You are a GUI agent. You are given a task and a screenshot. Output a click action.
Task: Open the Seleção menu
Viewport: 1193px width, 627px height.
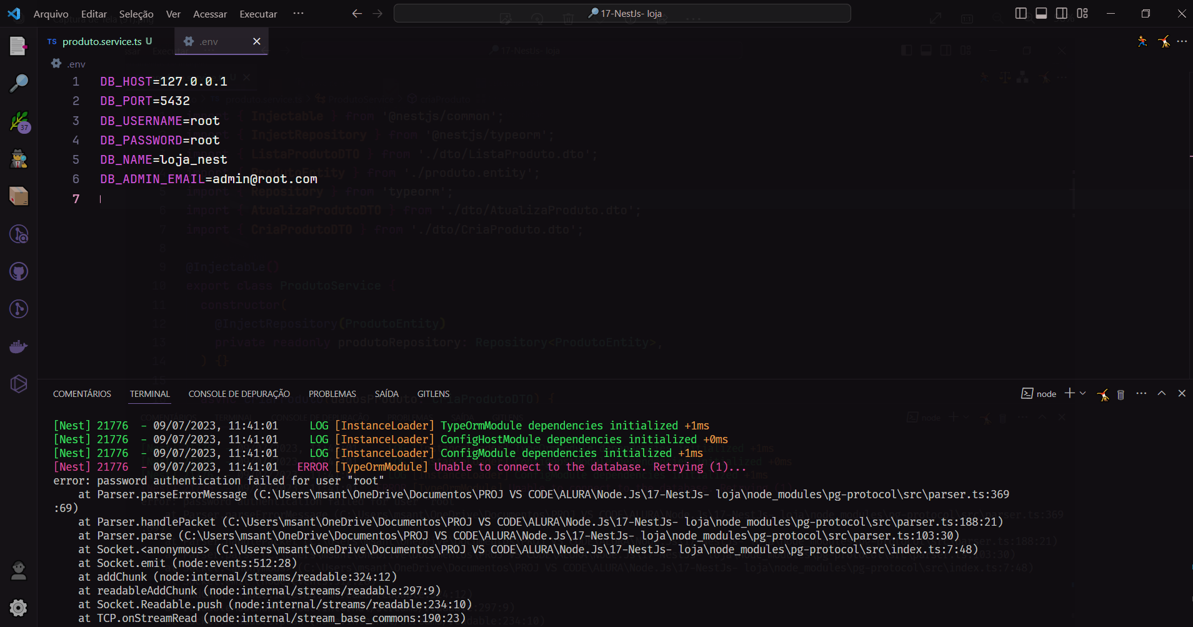tap(136, 14)
